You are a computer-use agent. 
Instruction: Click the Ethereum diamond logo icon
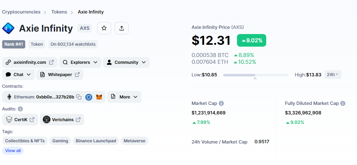[9, 97]
